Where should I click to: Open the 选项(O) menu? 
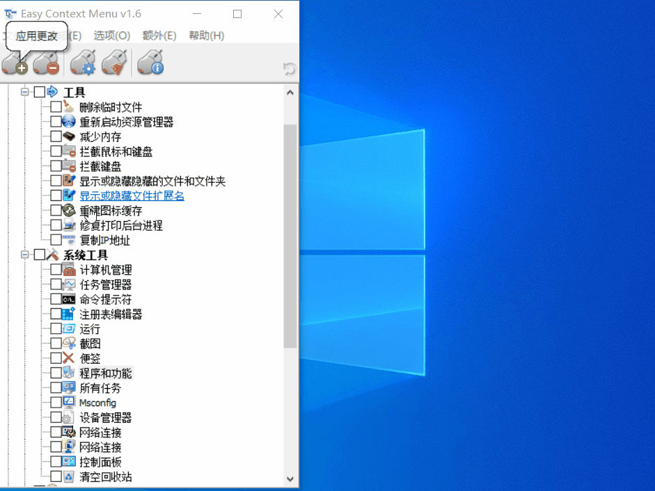(112, 35)
